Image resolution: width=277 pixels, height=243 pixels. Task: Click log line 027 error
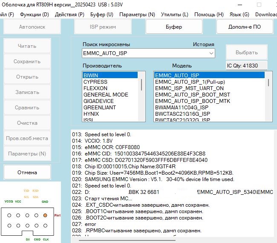coord(84,224)
